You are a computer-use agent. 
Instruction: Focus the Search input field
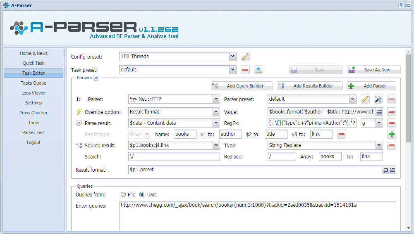point(174,156)
